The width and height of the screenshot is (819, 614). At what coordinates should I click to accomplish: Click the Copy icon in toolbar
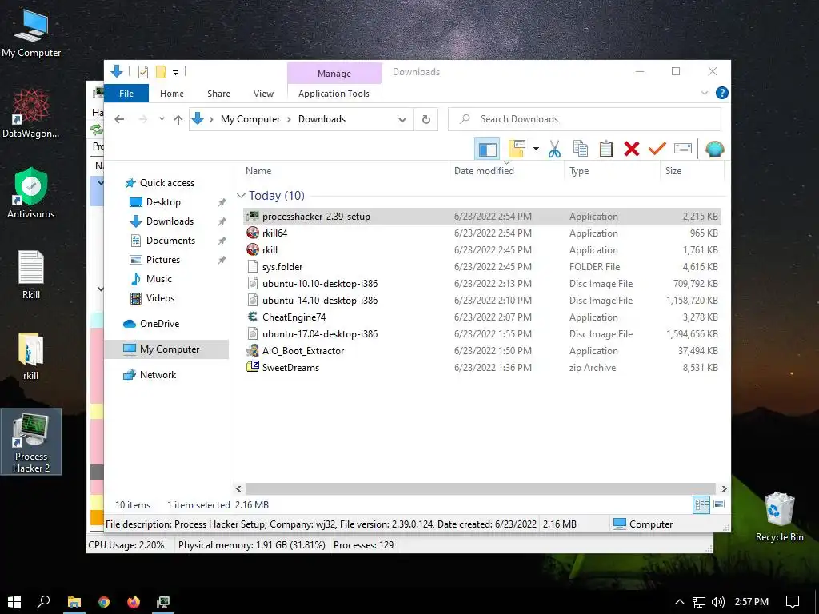581,150
